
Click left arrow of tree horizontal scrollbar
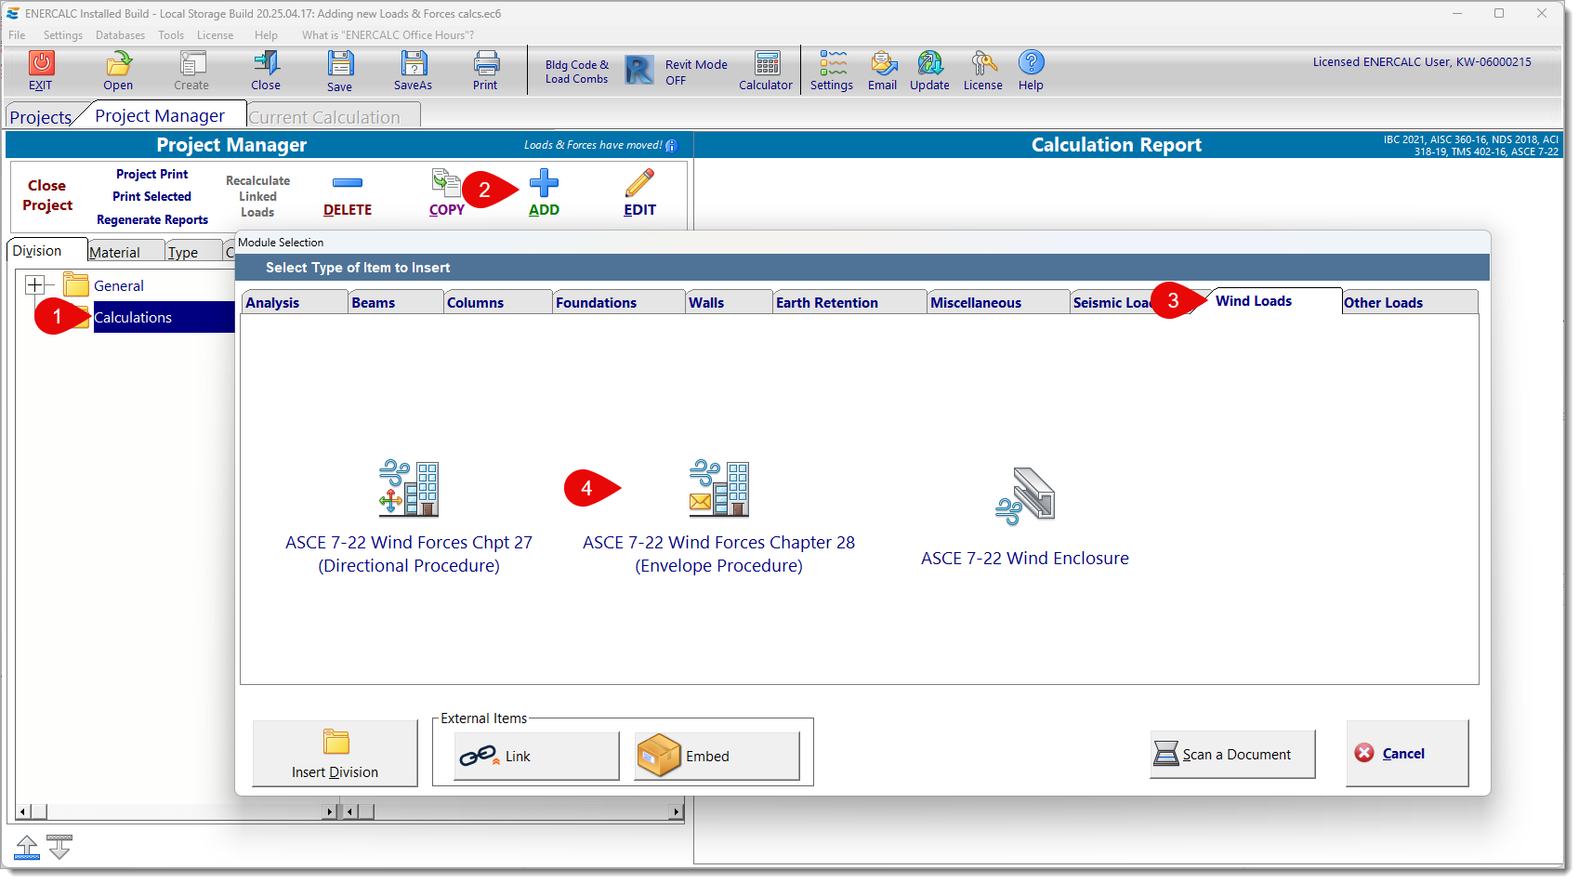point(23,811)
